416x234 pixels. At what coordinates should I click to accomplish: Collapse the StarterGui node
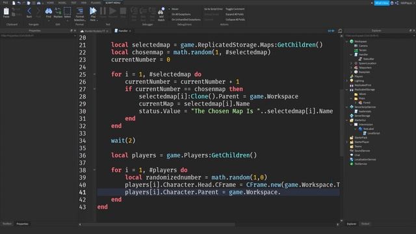347,120
